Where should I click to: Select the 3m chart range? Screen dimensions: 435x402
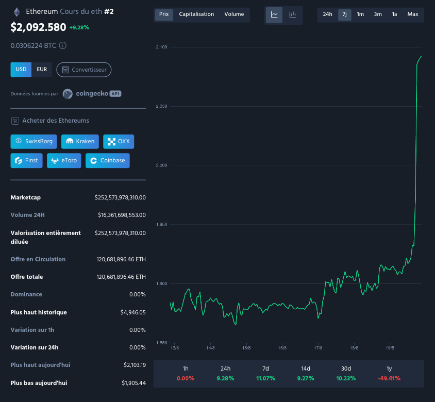[x=378, y=14]
